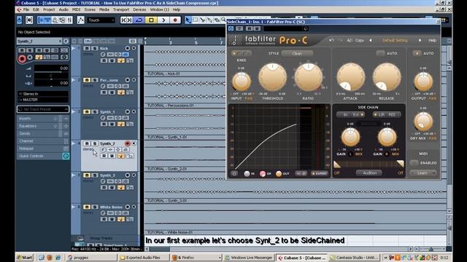Select the previous Pro-C preset arrow
Image resolution: width=467 pixels, height=262 pixels.
pyautogui.click(x=371, y=40)
